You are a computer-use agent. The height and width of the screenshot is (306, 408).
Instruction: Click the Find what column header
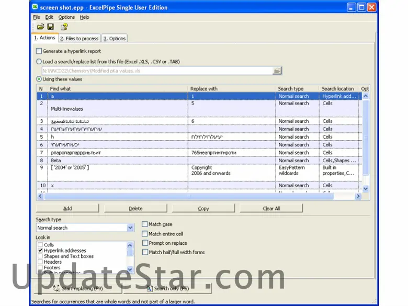(x=118, y=89)
